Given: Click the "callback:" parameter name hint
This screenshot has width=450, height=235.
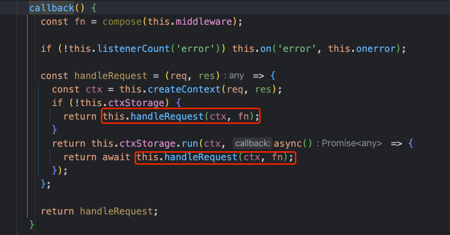Looking at the screenshot, I should coord(252,143).
